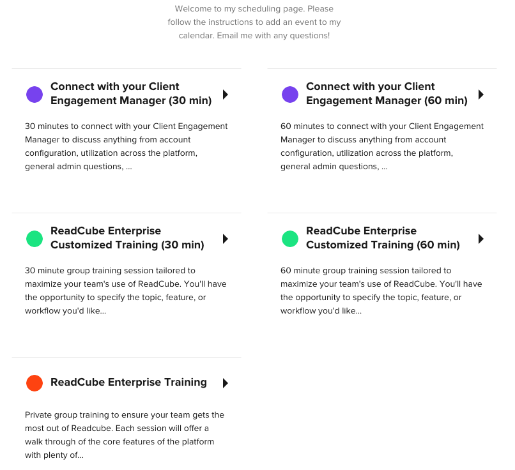The width and height of the screenshot is (515, 470).
Task: Click the '60 minutes to connect' description text
Action: 382,146
